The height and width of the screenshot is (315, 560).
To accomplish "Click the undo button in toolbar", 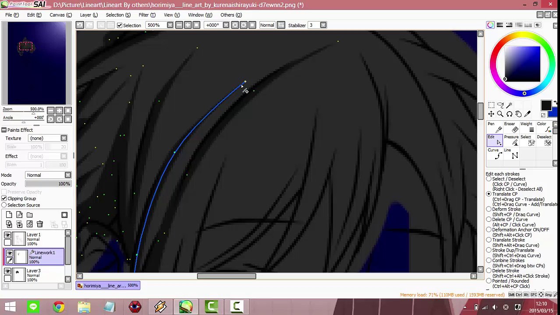I will (80, 25).
